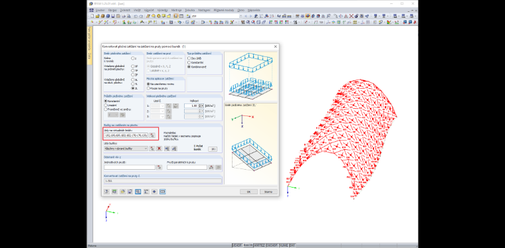Pick parallel member icon beside parallel members field
This screenshot has height=248, width=505.
point(211,167)
